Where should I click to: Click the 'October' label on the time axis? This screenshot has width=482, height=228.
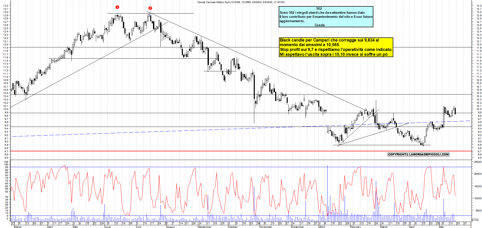point(233,227)
